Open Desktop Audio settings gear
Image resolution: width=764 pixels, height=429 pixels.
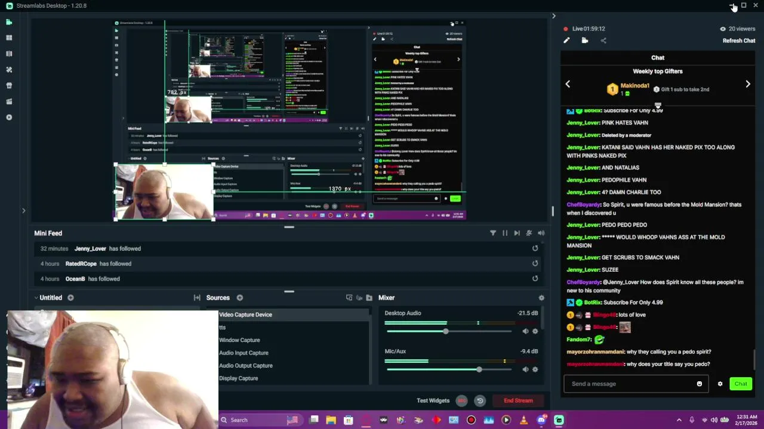535,331
